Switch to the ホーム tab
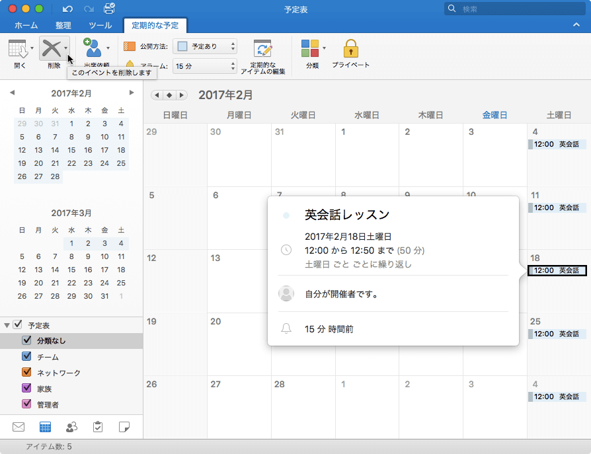Viewport: 591px width, 454px height. click(26, 25)
